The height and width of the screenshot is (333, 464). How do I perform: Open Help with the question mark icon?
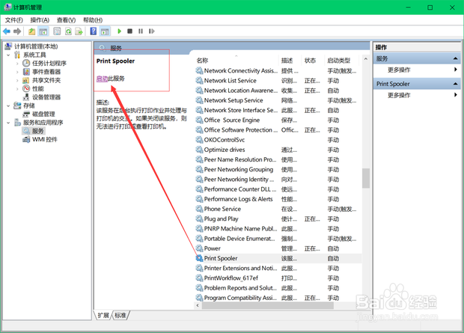point(94,31)
